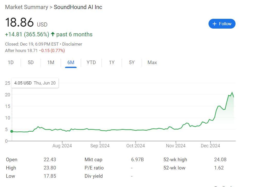Click the tooltip showing 4.05 USD

point(35,83)
